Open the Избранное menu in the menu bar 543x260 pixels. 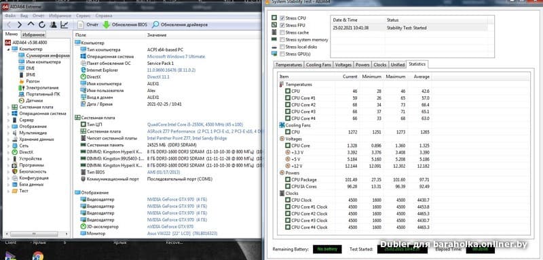point(60,16)
